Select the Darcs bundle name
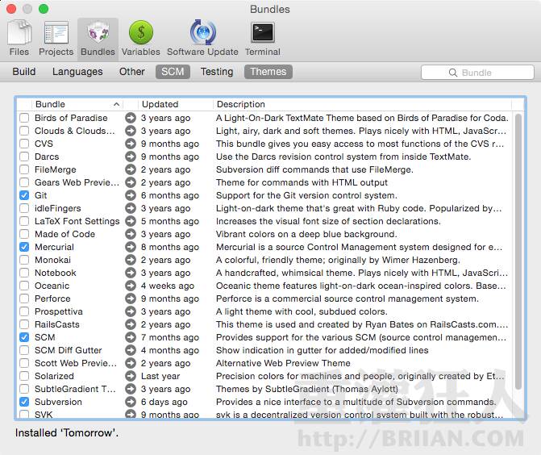The width and height of the screenshot is (541, 455). click(x=47, y=157)
